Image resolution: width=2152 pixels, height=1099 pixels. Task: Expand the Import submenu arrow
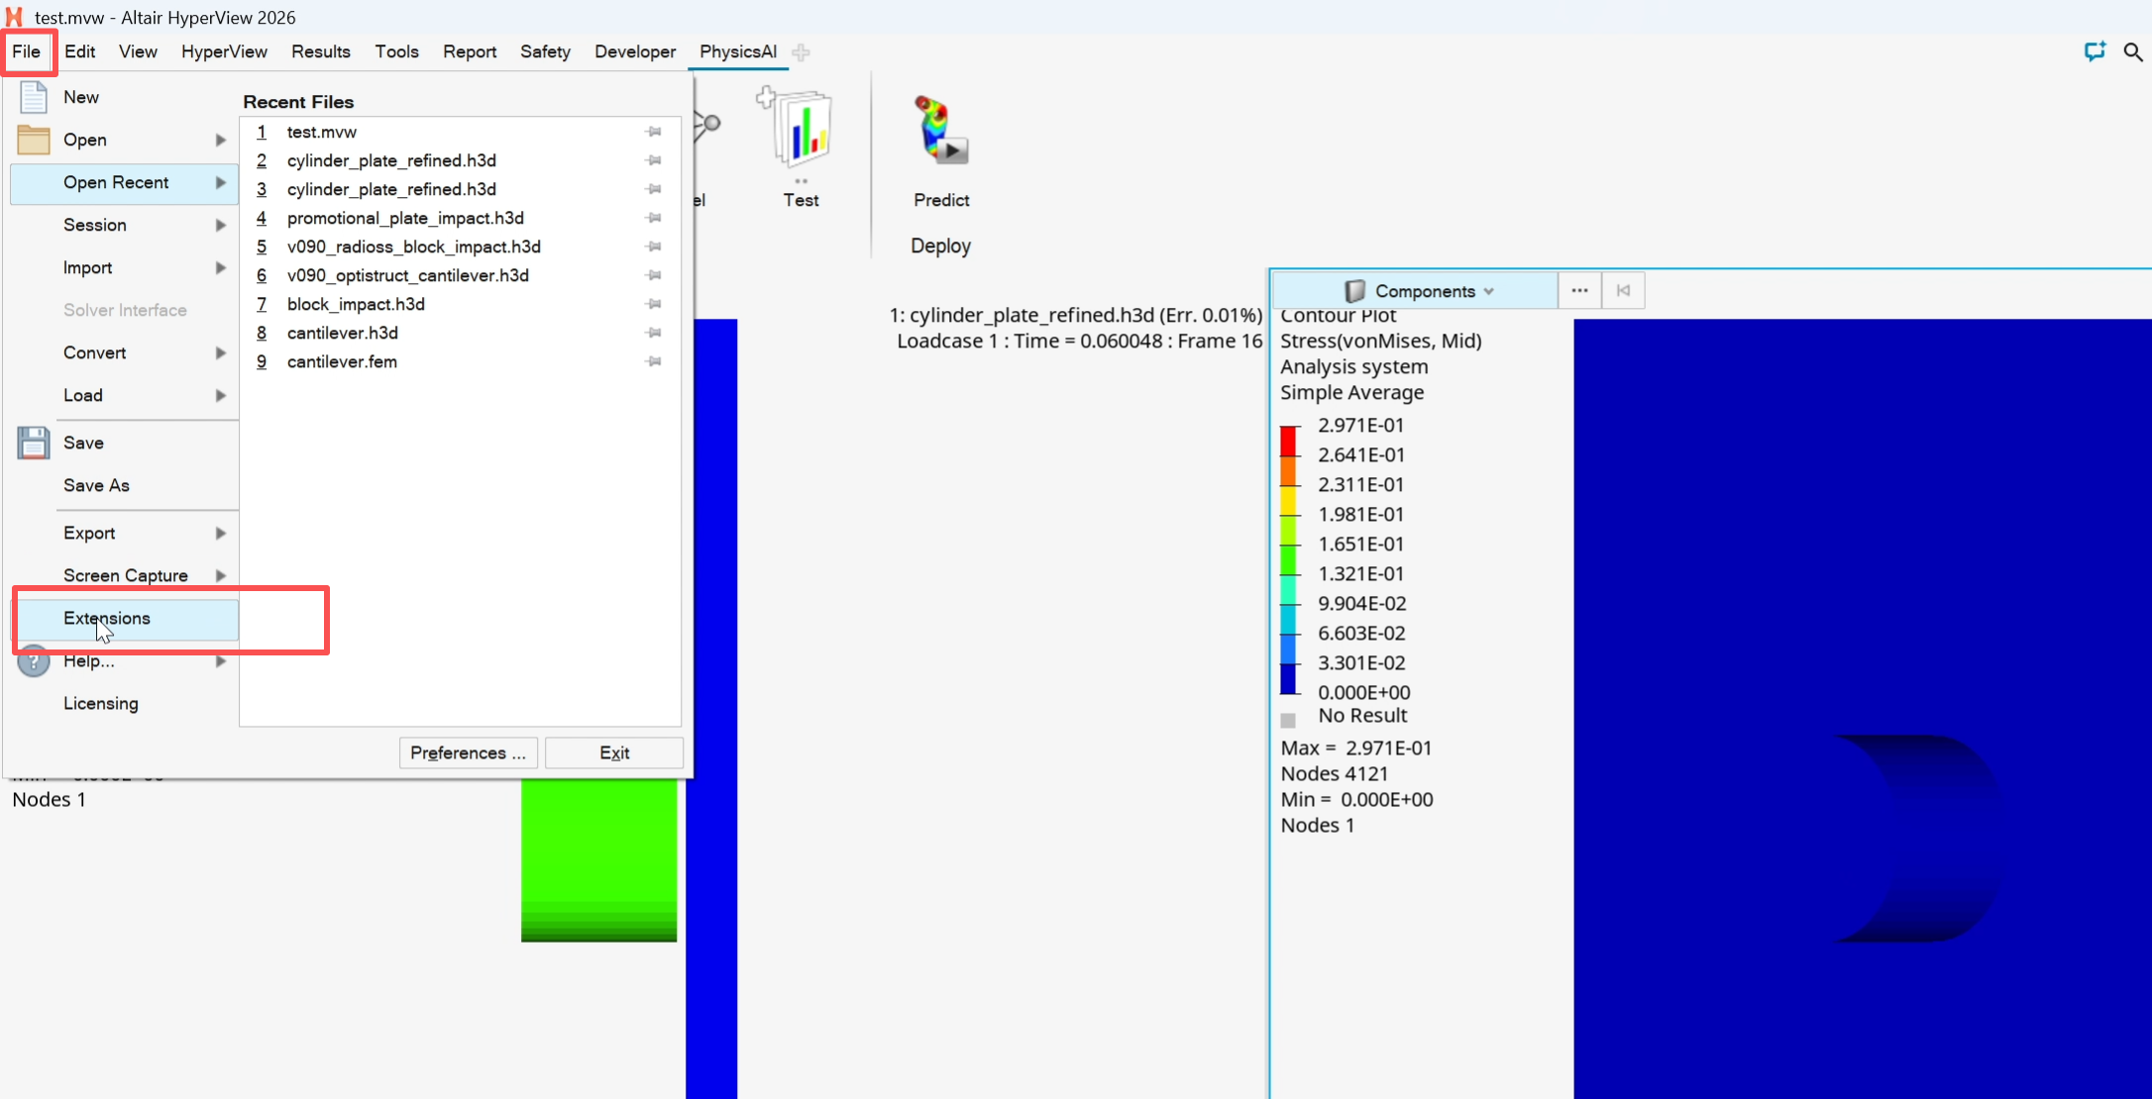tap(221, 267)
